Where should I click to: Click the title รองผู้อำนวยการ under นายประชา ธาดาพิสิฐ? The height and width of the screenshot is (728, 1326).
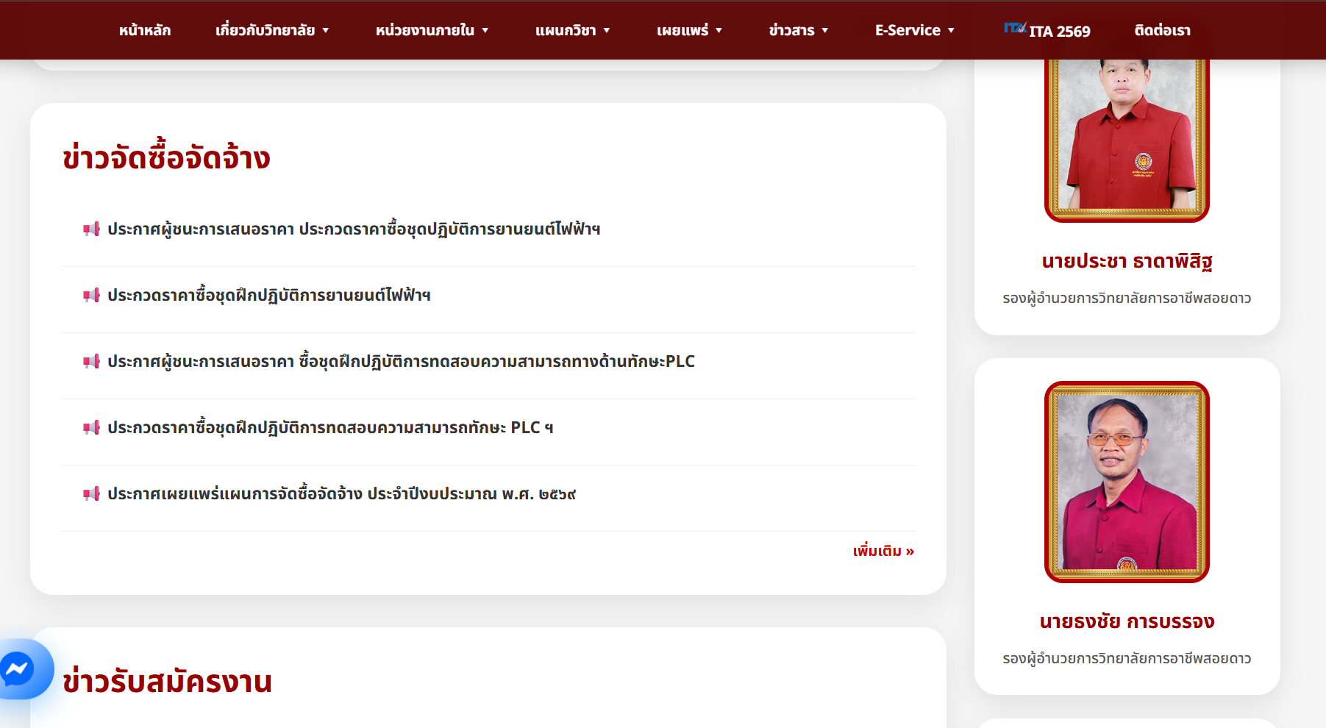point(1127,299)
